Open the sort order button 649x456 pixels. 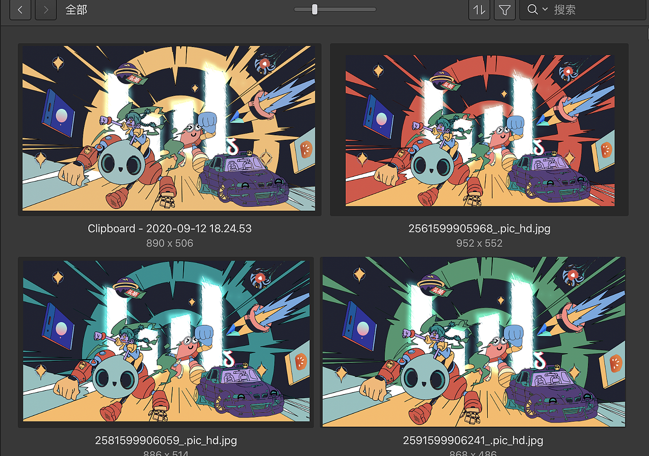(479, 10)
